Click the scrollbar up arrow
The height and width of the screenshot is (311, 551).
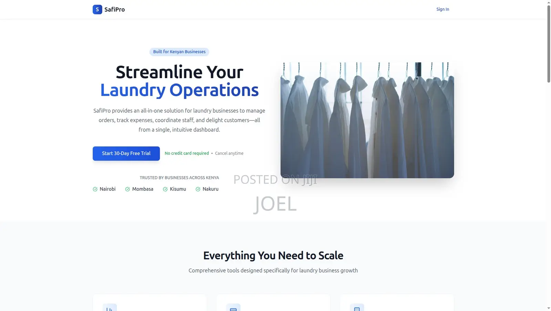click(549, 2)
